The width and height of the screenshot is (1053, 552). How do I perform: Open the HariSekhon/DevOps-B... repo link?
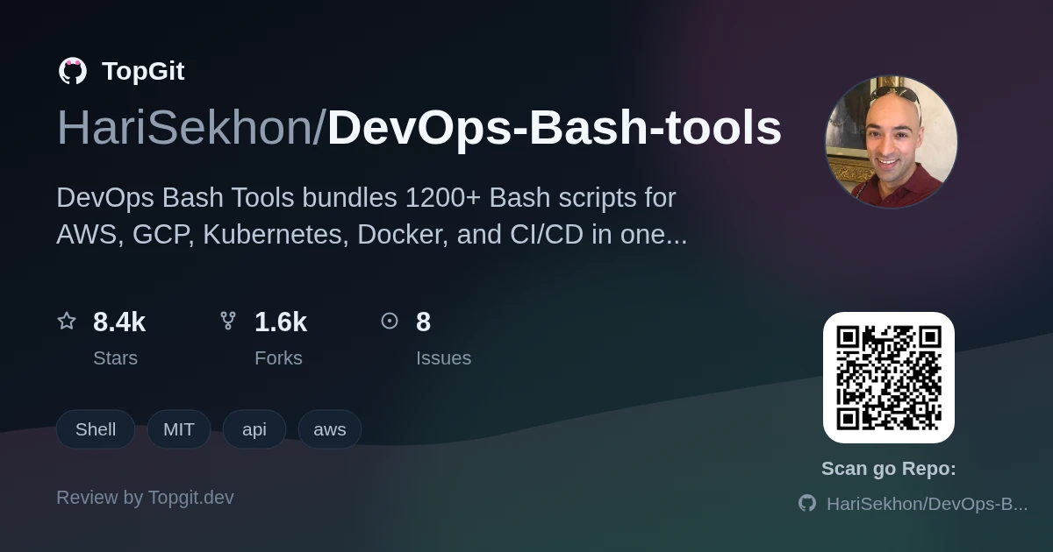click(x=927, y=504)
